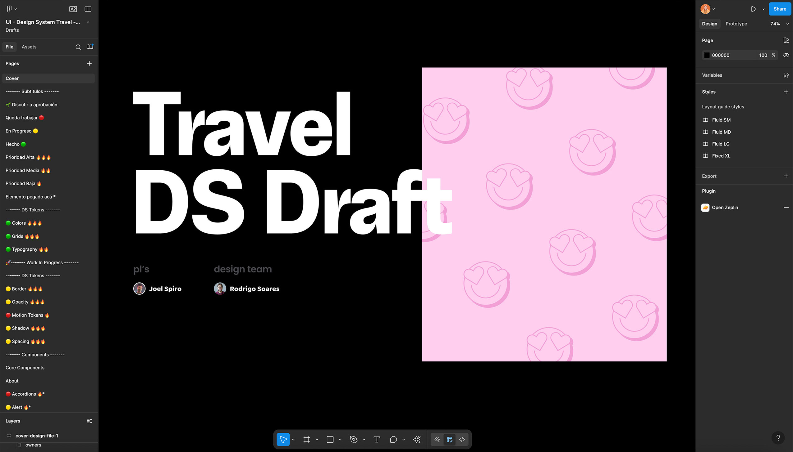Toggle the sidebar minimize UI icon
This screenshot has width=793, height=452.
(x=88, y=9)
